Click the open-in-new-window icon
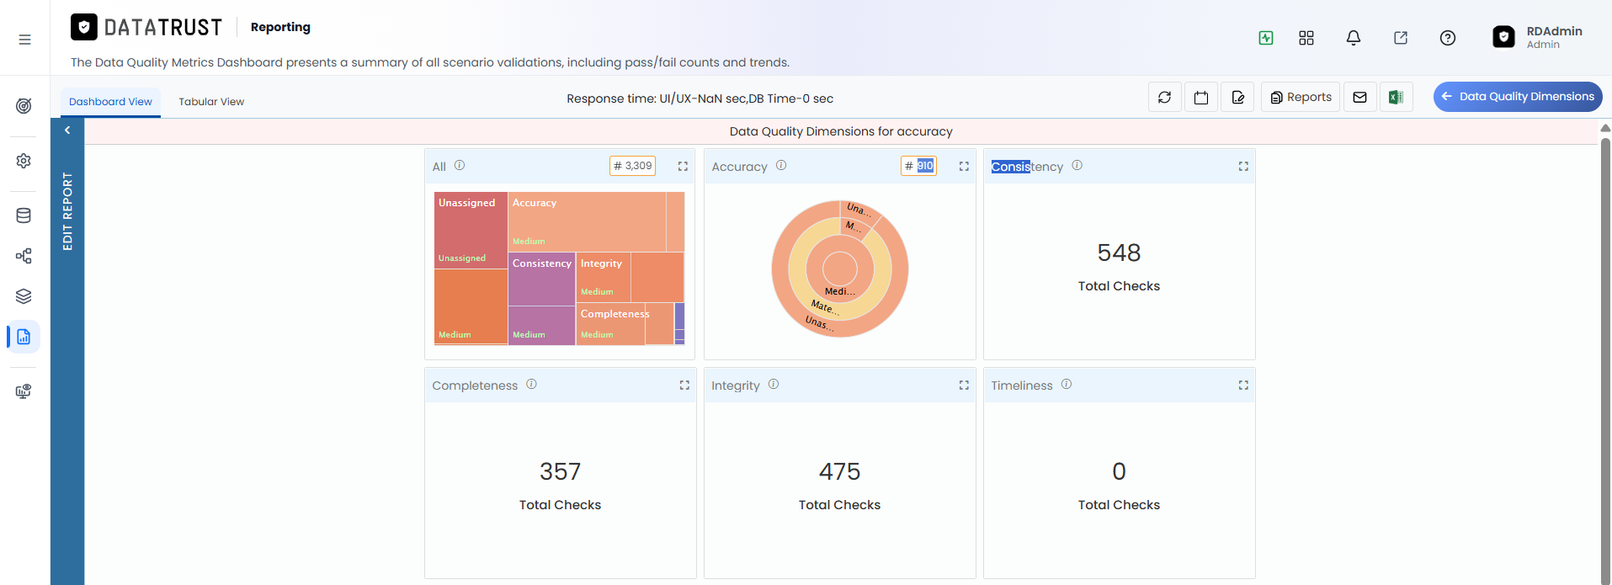 (x=1401, y=38)
